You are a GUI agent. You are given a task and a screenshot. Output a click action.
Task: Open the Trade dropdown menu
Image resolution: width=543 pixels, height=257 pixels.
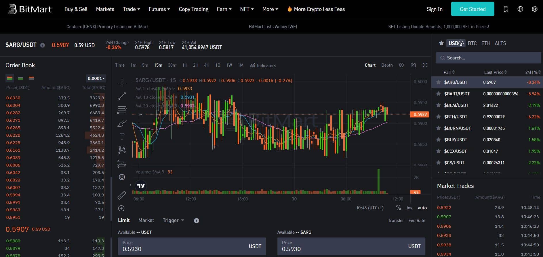[131, 9]
